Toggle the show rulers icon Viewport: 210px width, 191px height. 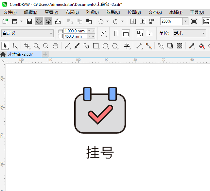(x=206, y=21)
